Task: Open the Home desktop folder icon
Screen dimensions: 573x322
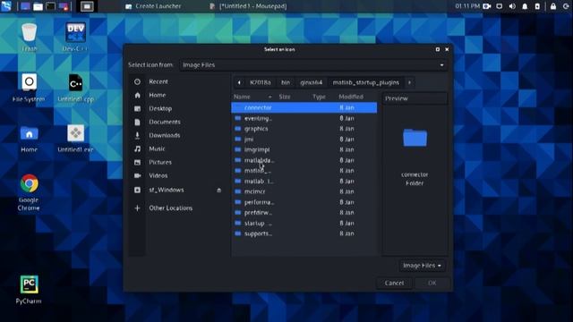Action: [30, 134]
